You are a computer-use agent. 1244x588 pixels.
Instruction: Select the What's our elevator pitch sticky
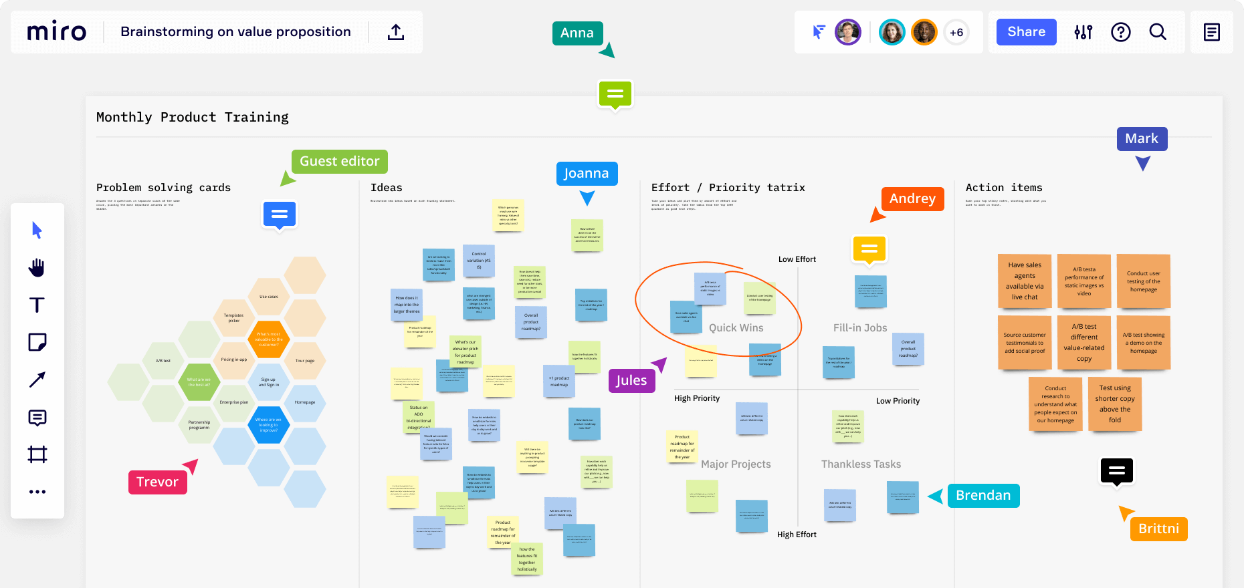[x=465, y=352]
